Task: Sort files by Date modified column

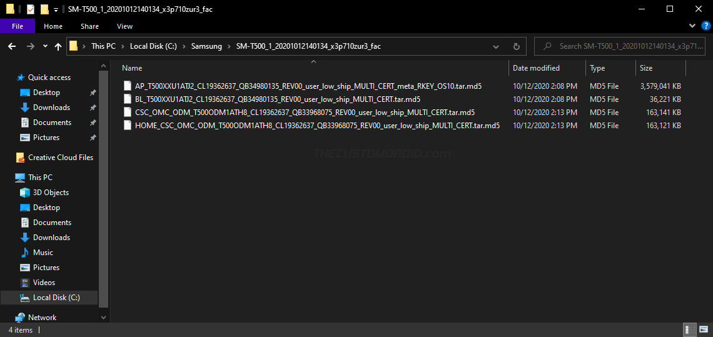Action: tap(547, 68)
